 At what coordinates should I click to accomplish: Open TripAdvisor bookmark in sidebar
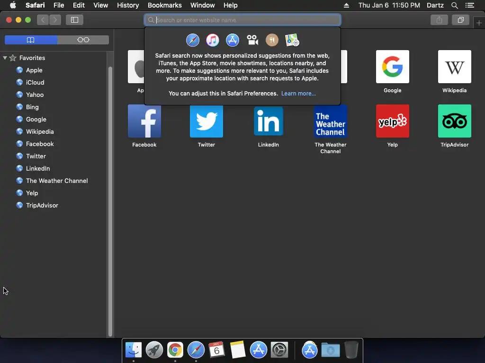42,205
